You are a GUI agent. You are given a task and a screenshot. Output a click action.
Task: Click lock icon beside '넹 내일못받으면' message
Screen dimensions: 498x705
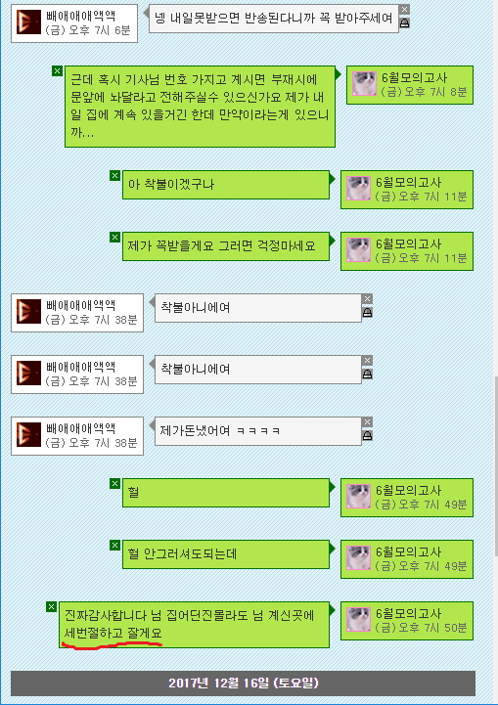(x=404, y=22)
